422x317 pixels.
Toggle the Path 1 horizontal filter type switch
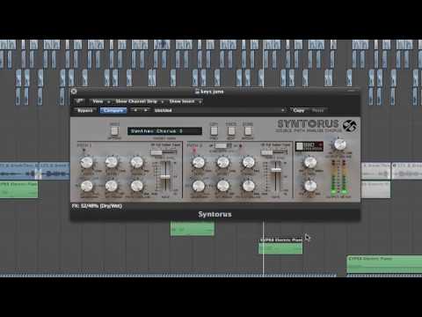164,151
